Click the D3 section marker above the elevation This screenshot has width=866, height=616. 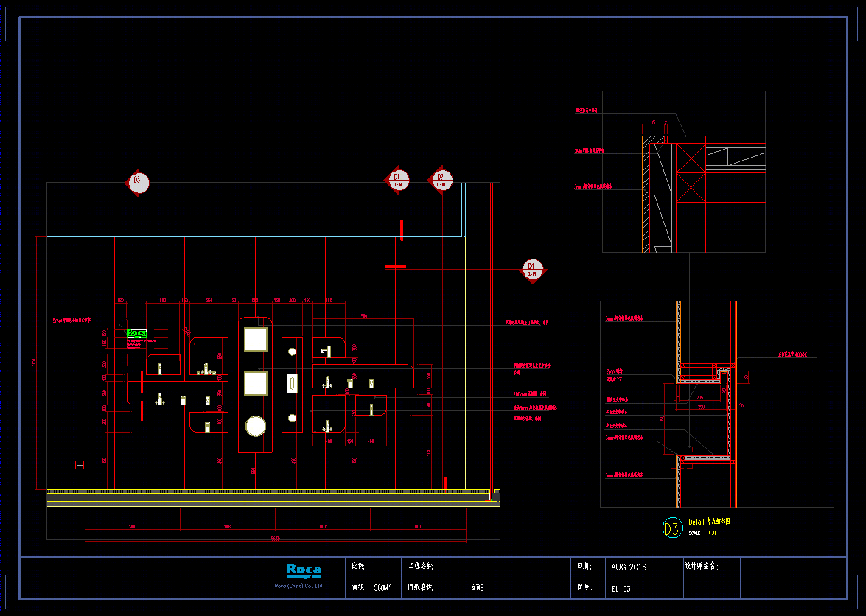138,181
